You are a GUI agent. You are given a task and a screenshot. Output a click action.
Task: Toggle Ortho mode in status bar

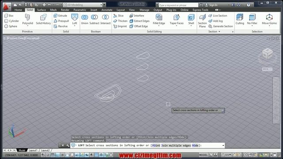tap(57, 155)
